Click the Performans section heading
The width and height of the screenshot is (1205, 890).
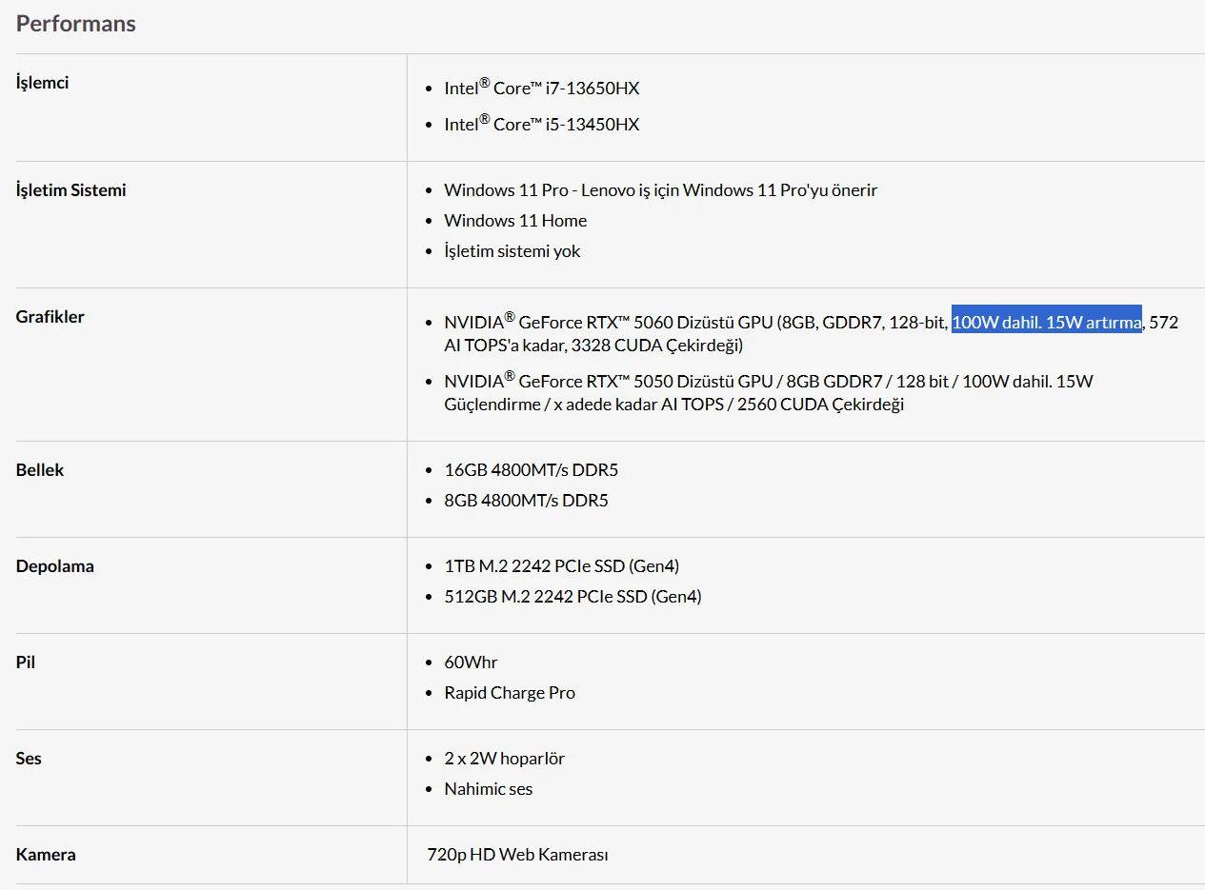point(76,24)
